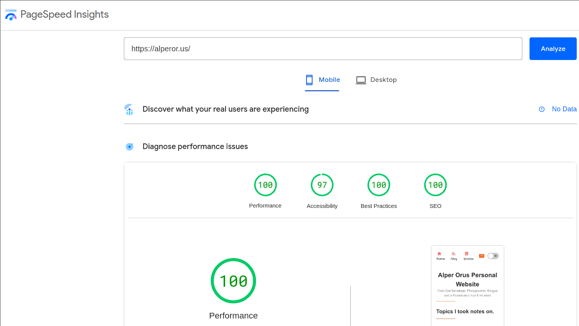Click the real users experience section icon

coord(129,109)
